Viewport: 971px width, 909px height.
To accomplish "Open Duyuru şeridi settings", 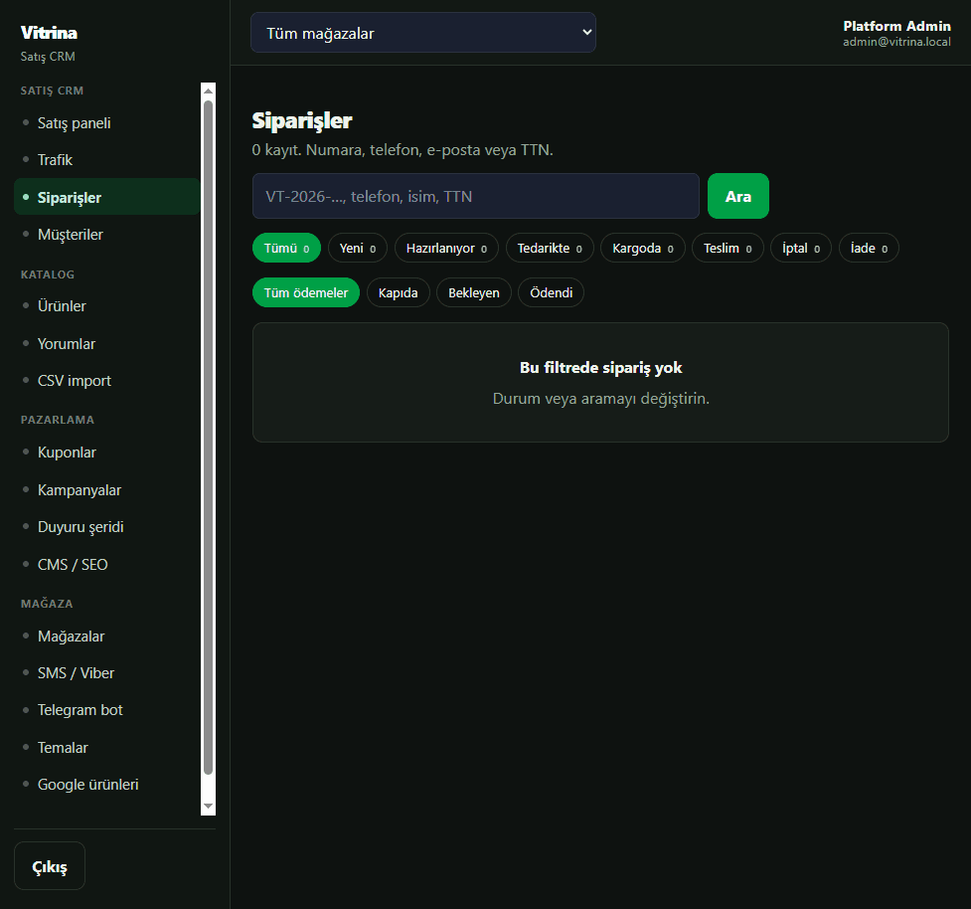I will pyautogui.click(x=106, y=527).
